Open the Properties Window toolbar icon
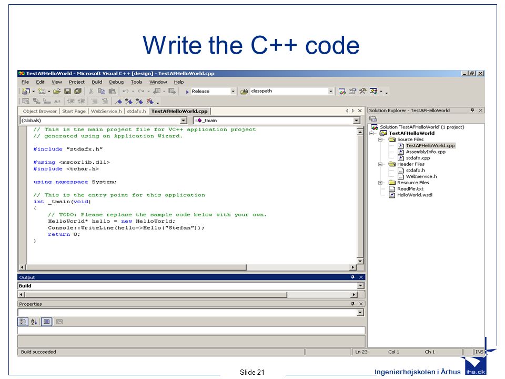The image size is (505, 379). [352, 92]
